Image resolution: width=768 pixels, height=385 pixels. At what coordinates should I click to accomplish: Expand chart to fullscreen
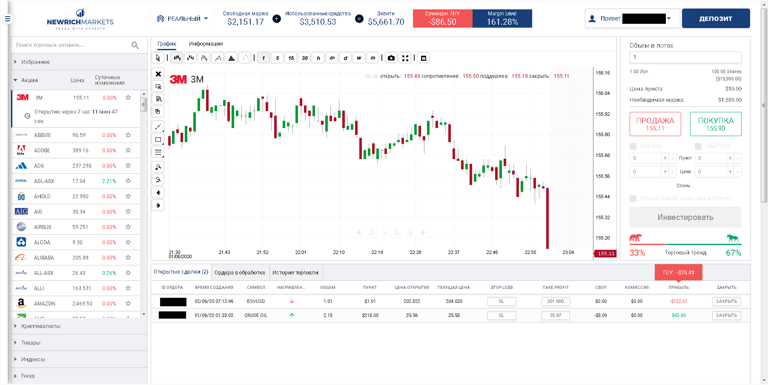(405, 58)
